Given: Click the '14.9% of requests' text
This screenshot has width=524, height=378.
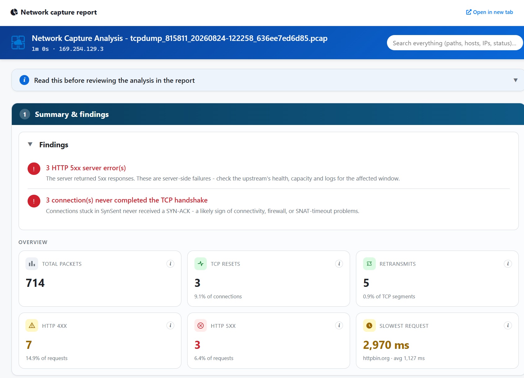Looking at the screenshot, I should (x=47, y=358).
